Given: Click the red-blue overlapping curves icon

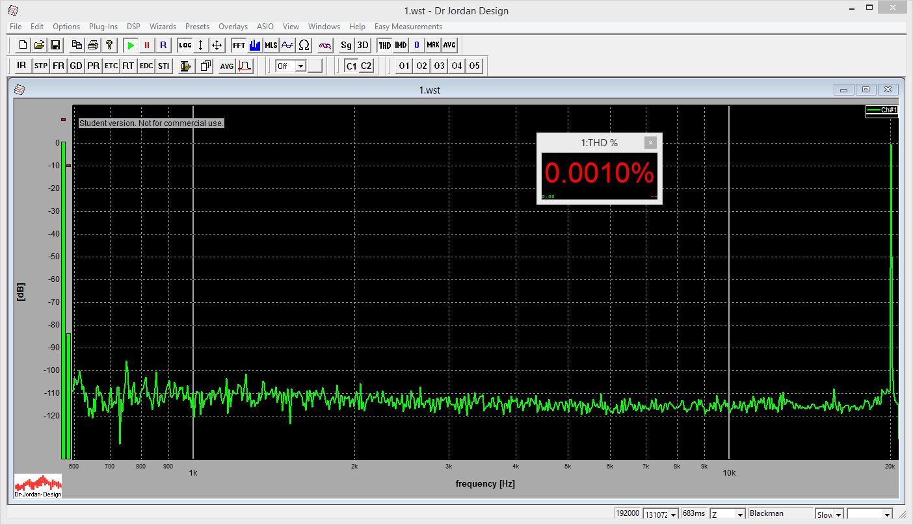Looking at the screenshot, I should (x=325, y=45).
